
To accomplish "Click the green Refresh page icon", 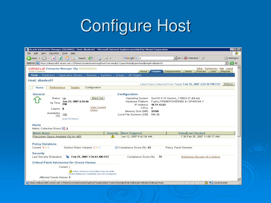I will (x=61, y=58).
